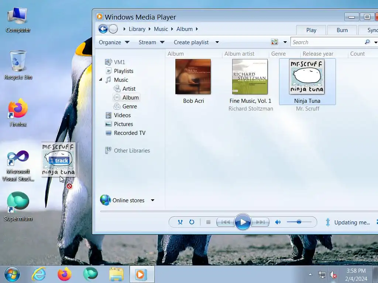Select the Recycle Bin desktop icon

(18, 65)
